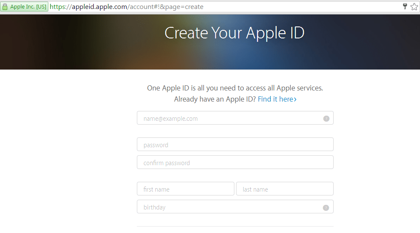Screen dimensions: 420x233
Task: Focus the password field
Action: pos(235,144)
